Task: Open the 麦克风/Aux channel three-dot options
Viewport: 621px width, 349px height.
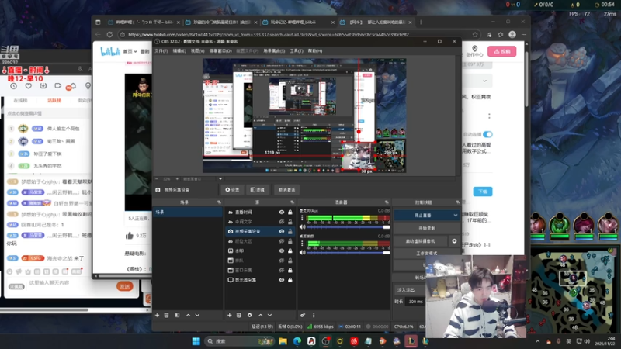Action: coord(303,218)
